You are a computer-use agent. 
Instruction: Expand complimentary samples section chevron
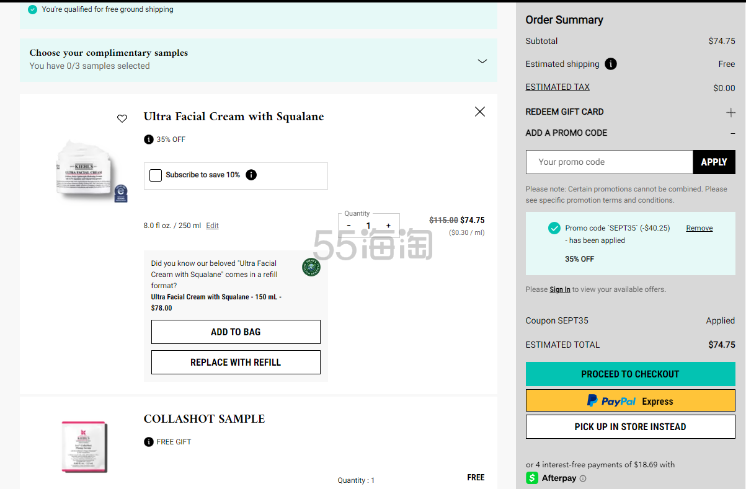pos(482,61)
